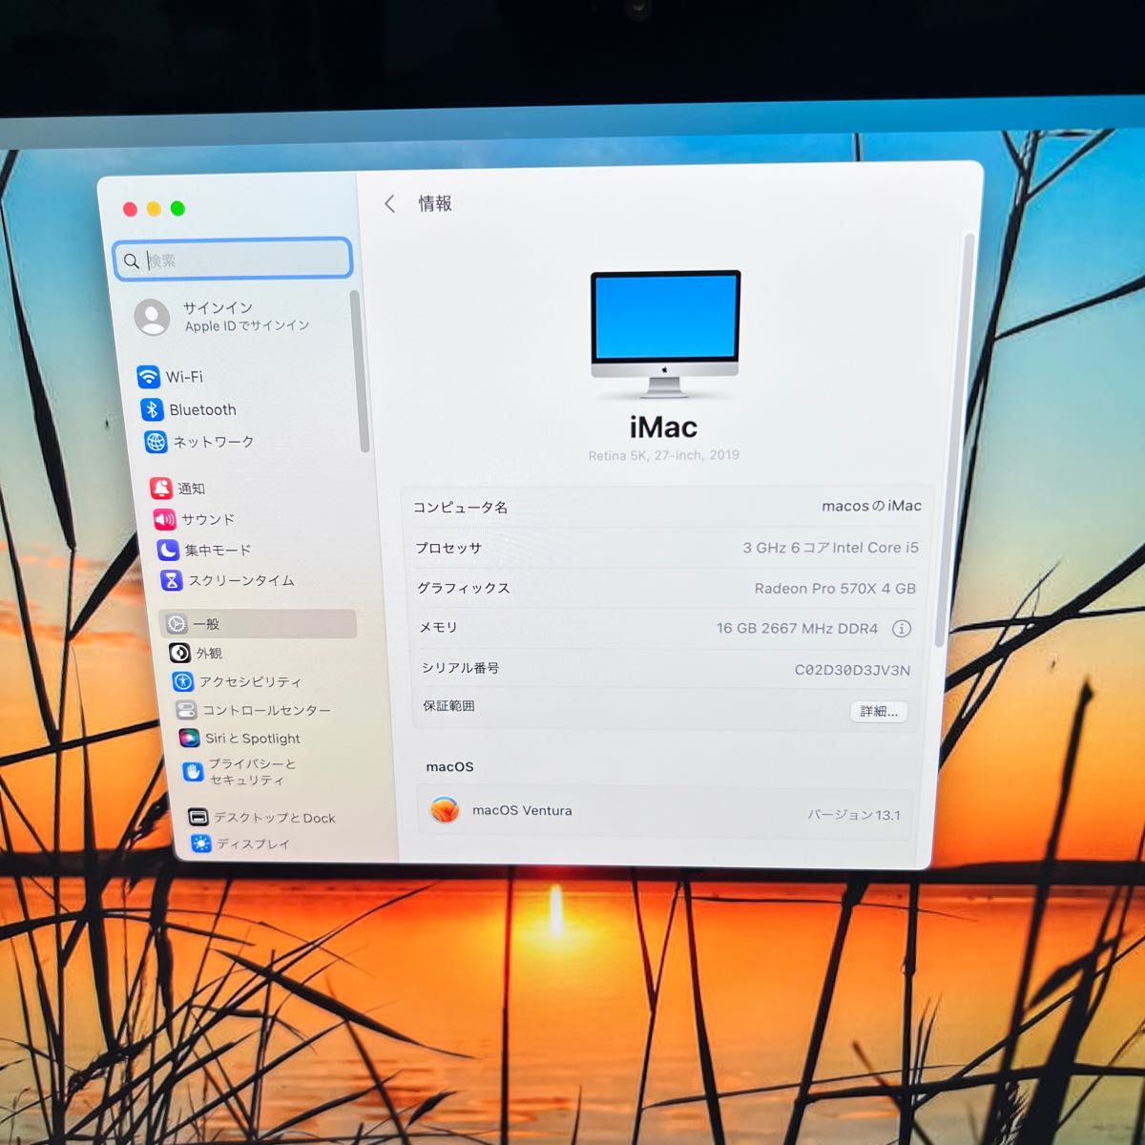This screenshot has height=1145, width=1145.
Task: Click the シリアル番号 label
Action: point(460,667)
